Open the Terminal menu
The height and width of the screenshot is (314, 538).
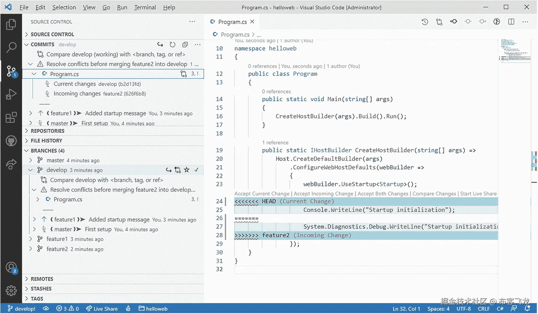[145, 7]
